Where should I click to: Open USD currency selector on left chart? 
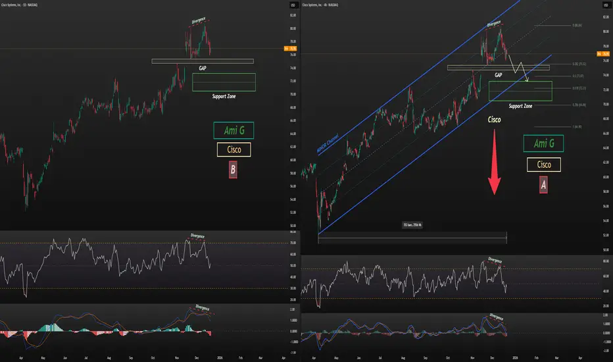291,5
